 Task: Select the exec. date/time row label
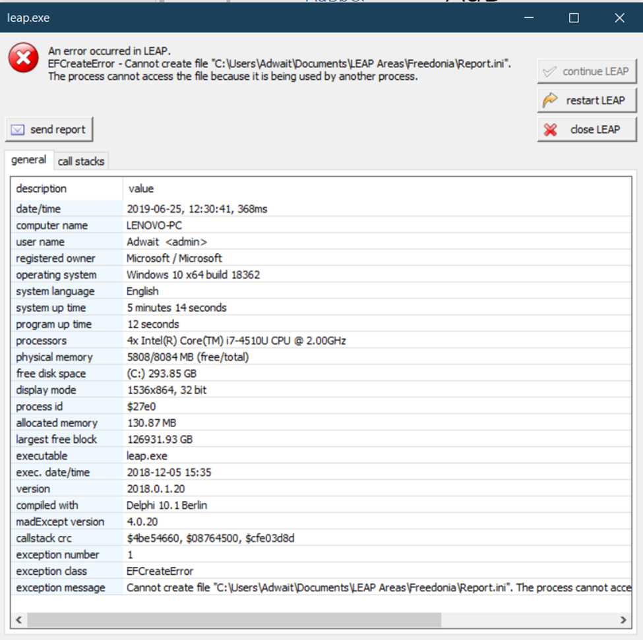(53, 473)
